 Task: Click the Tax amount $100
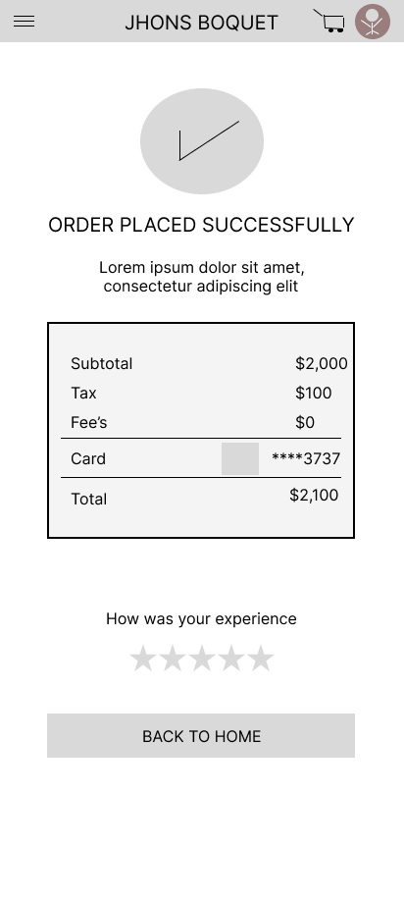[x=314, y=393]
